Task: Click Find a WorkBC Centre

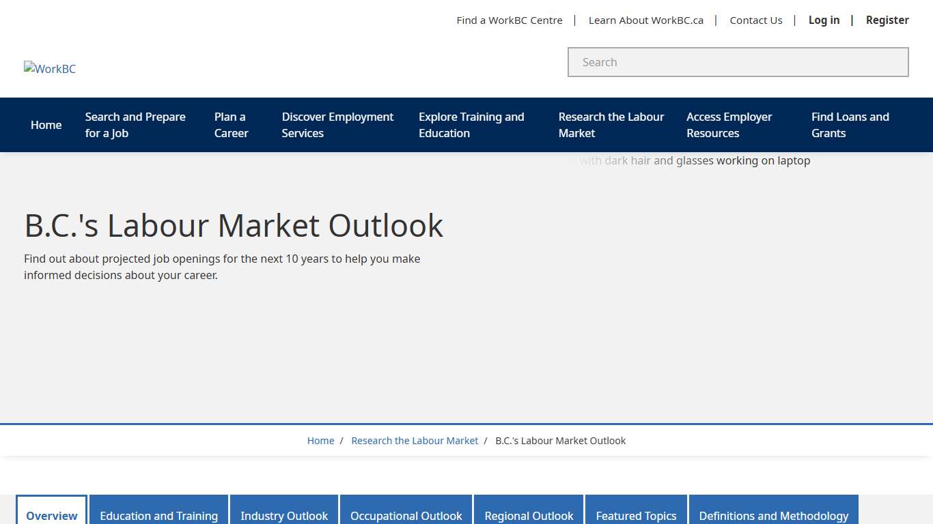Action: coord(509,20)
